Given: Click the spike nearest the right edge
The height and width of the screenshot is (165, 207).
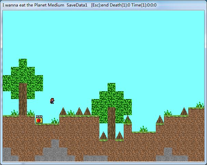Looking at the screenshot, I should tap(184, 112).
